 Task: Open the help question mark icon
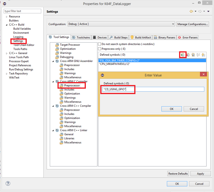pyautogui.click(x=8, y=183)
